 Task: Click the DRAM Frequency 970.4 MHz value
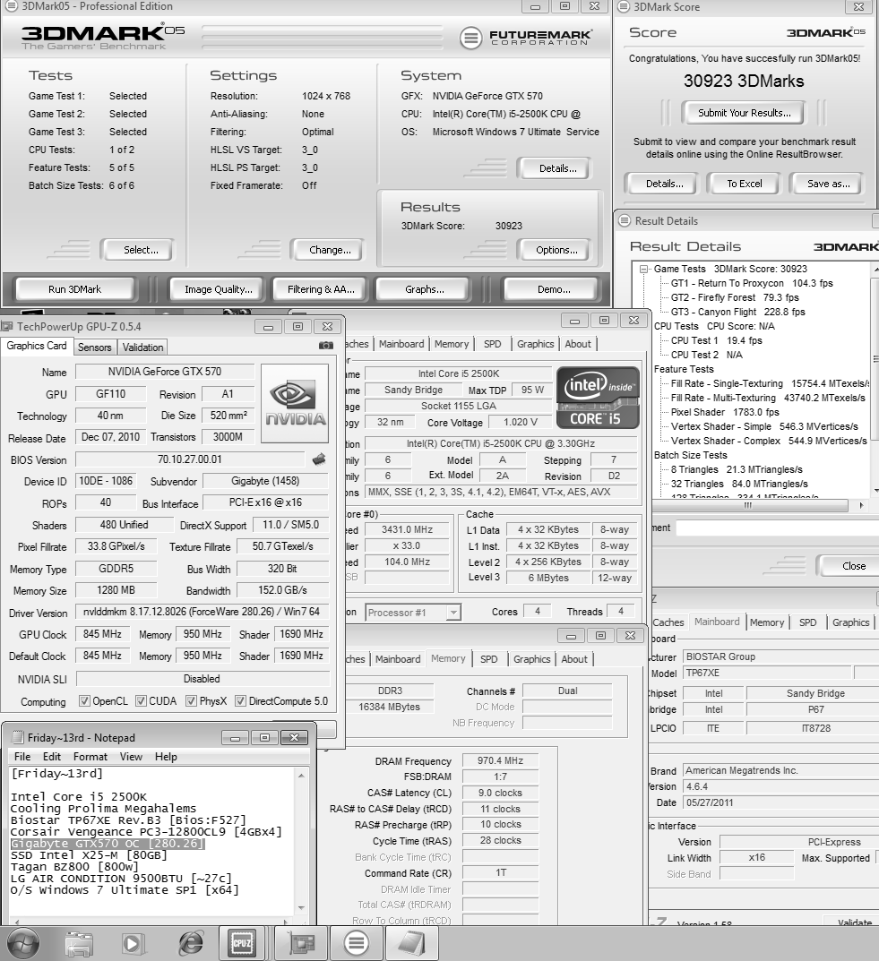(500, 760)
